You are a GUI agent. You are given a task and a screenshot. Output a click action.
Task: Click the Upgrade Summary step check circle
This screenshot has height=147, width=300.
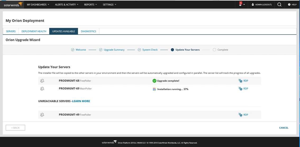(101, 50)
